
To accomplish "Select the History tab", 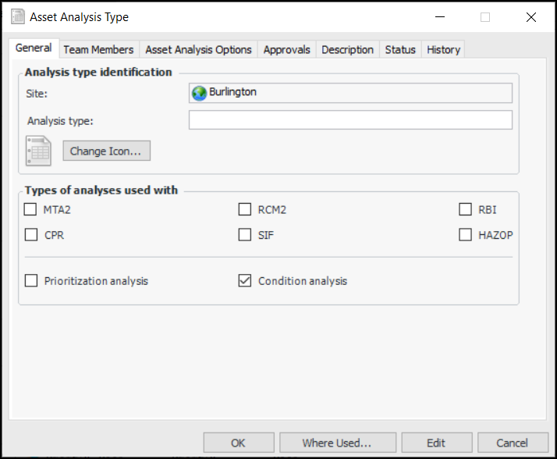I will click(x=443, y=49).
